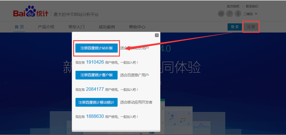Expand the 二维码 dropdown arrow

(x=256, y=14)
